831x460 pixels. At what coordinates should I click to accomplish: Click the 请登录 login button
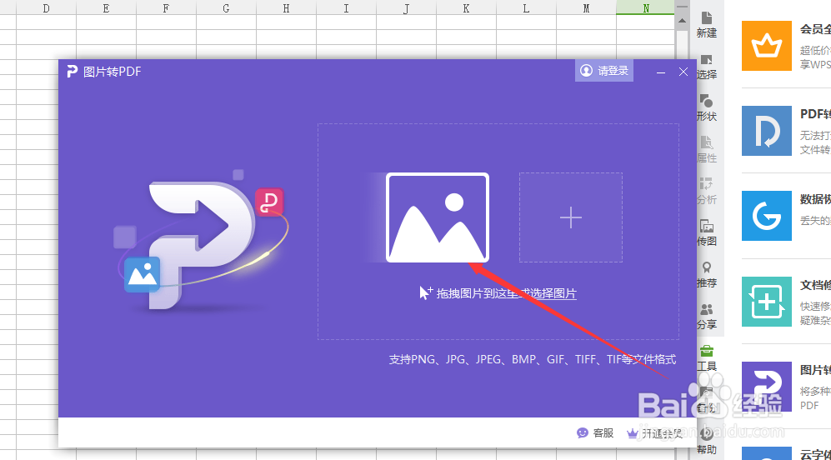pos(604,71)
